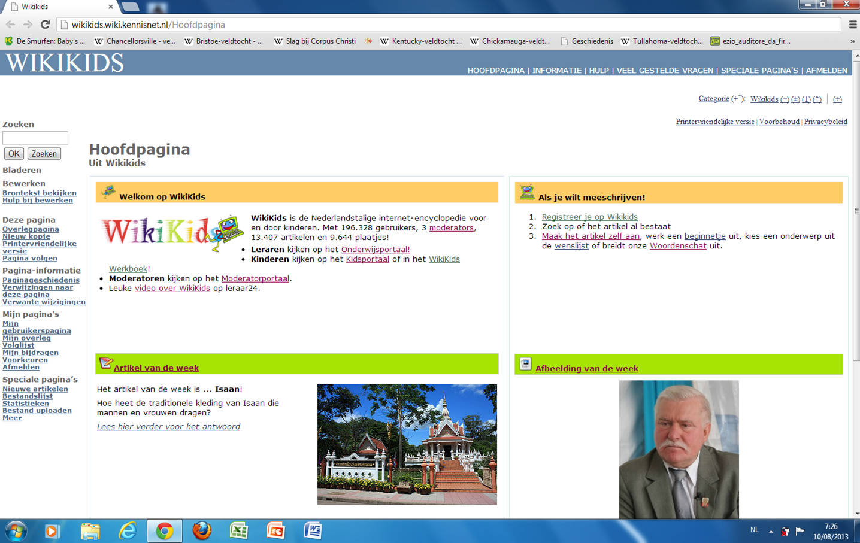Open the Tullahoma-veldtocht bookmark
Viewport: 860px width, 543px height.
662,41
